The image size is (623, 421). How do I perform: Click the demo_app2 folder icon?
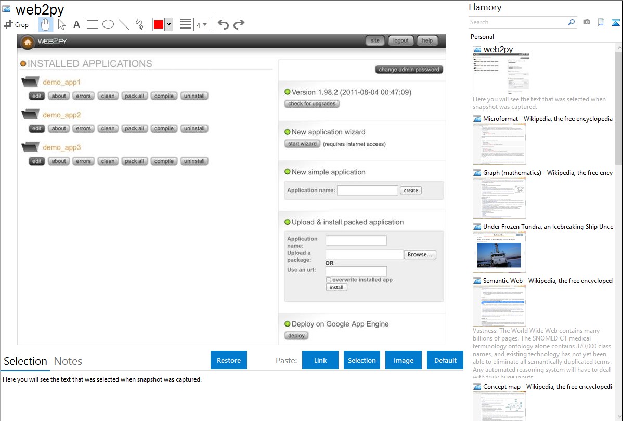tap(30, 114)
